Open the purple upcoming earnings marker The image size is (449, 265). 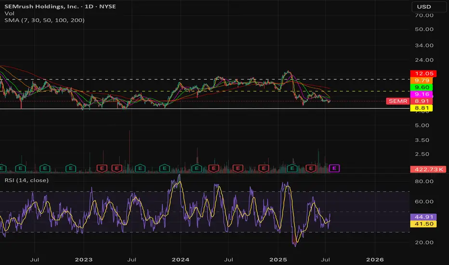tap(334, 168)
